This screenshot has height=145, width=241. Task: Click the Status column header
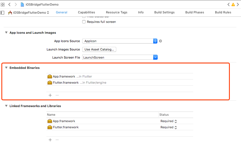[176, 115]
